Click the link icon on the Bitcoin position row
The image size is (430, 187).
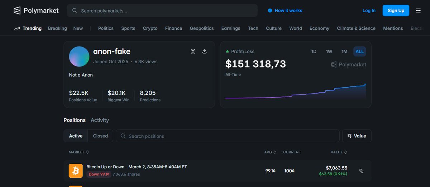click(x=361, y=171)
